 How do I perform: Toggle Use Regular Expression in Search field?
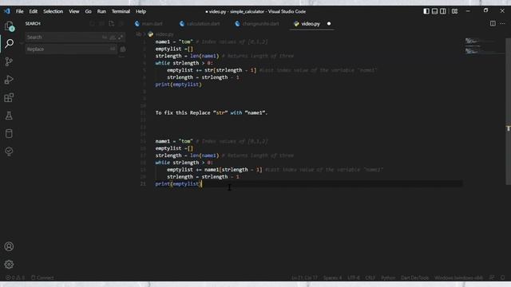pyautogui.click(x=121, y=37)
